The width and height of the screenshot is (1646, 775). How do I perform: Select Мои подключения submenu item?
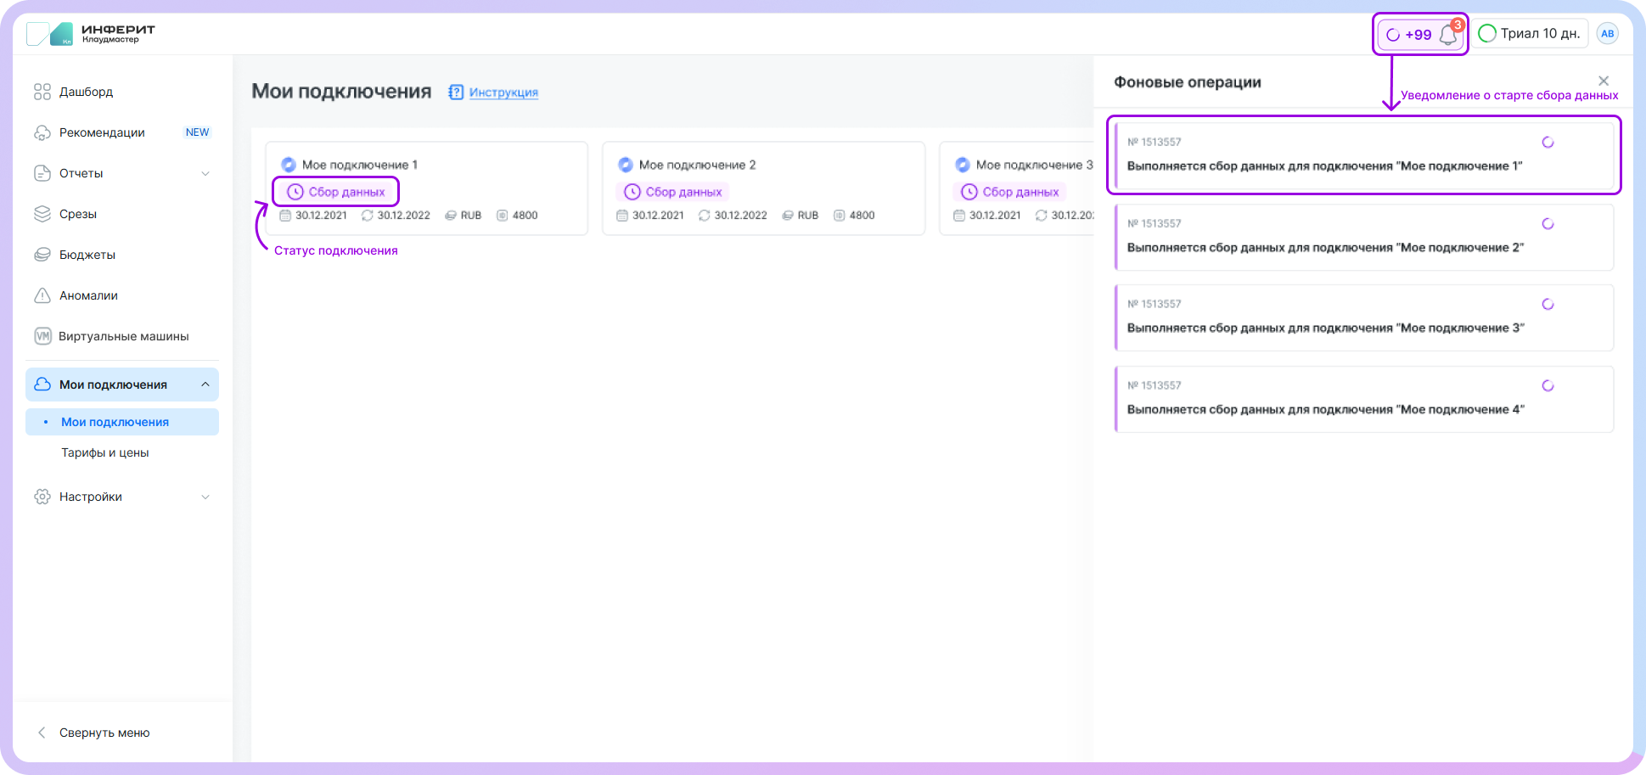[115, 422]
